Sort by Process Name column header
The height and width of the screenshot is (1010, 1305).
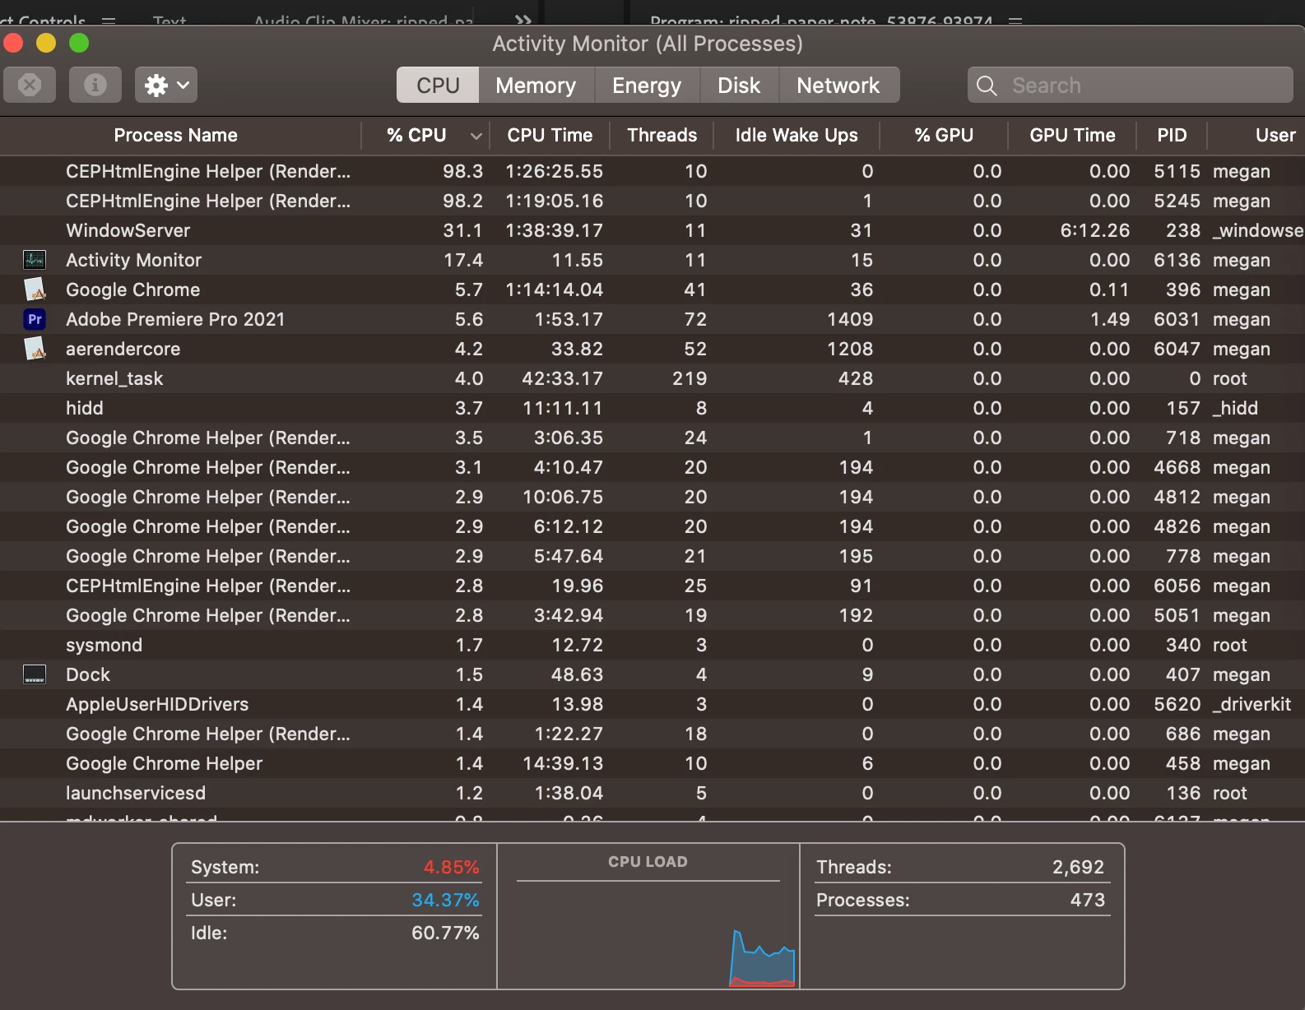point(176,135)
